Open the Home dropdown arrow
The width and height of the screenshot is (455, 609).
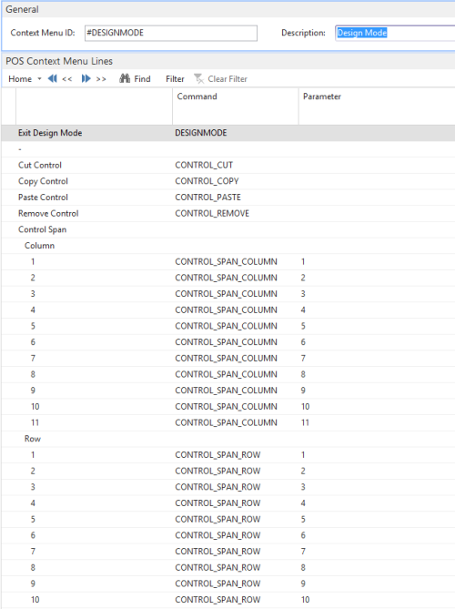[39, 79]
